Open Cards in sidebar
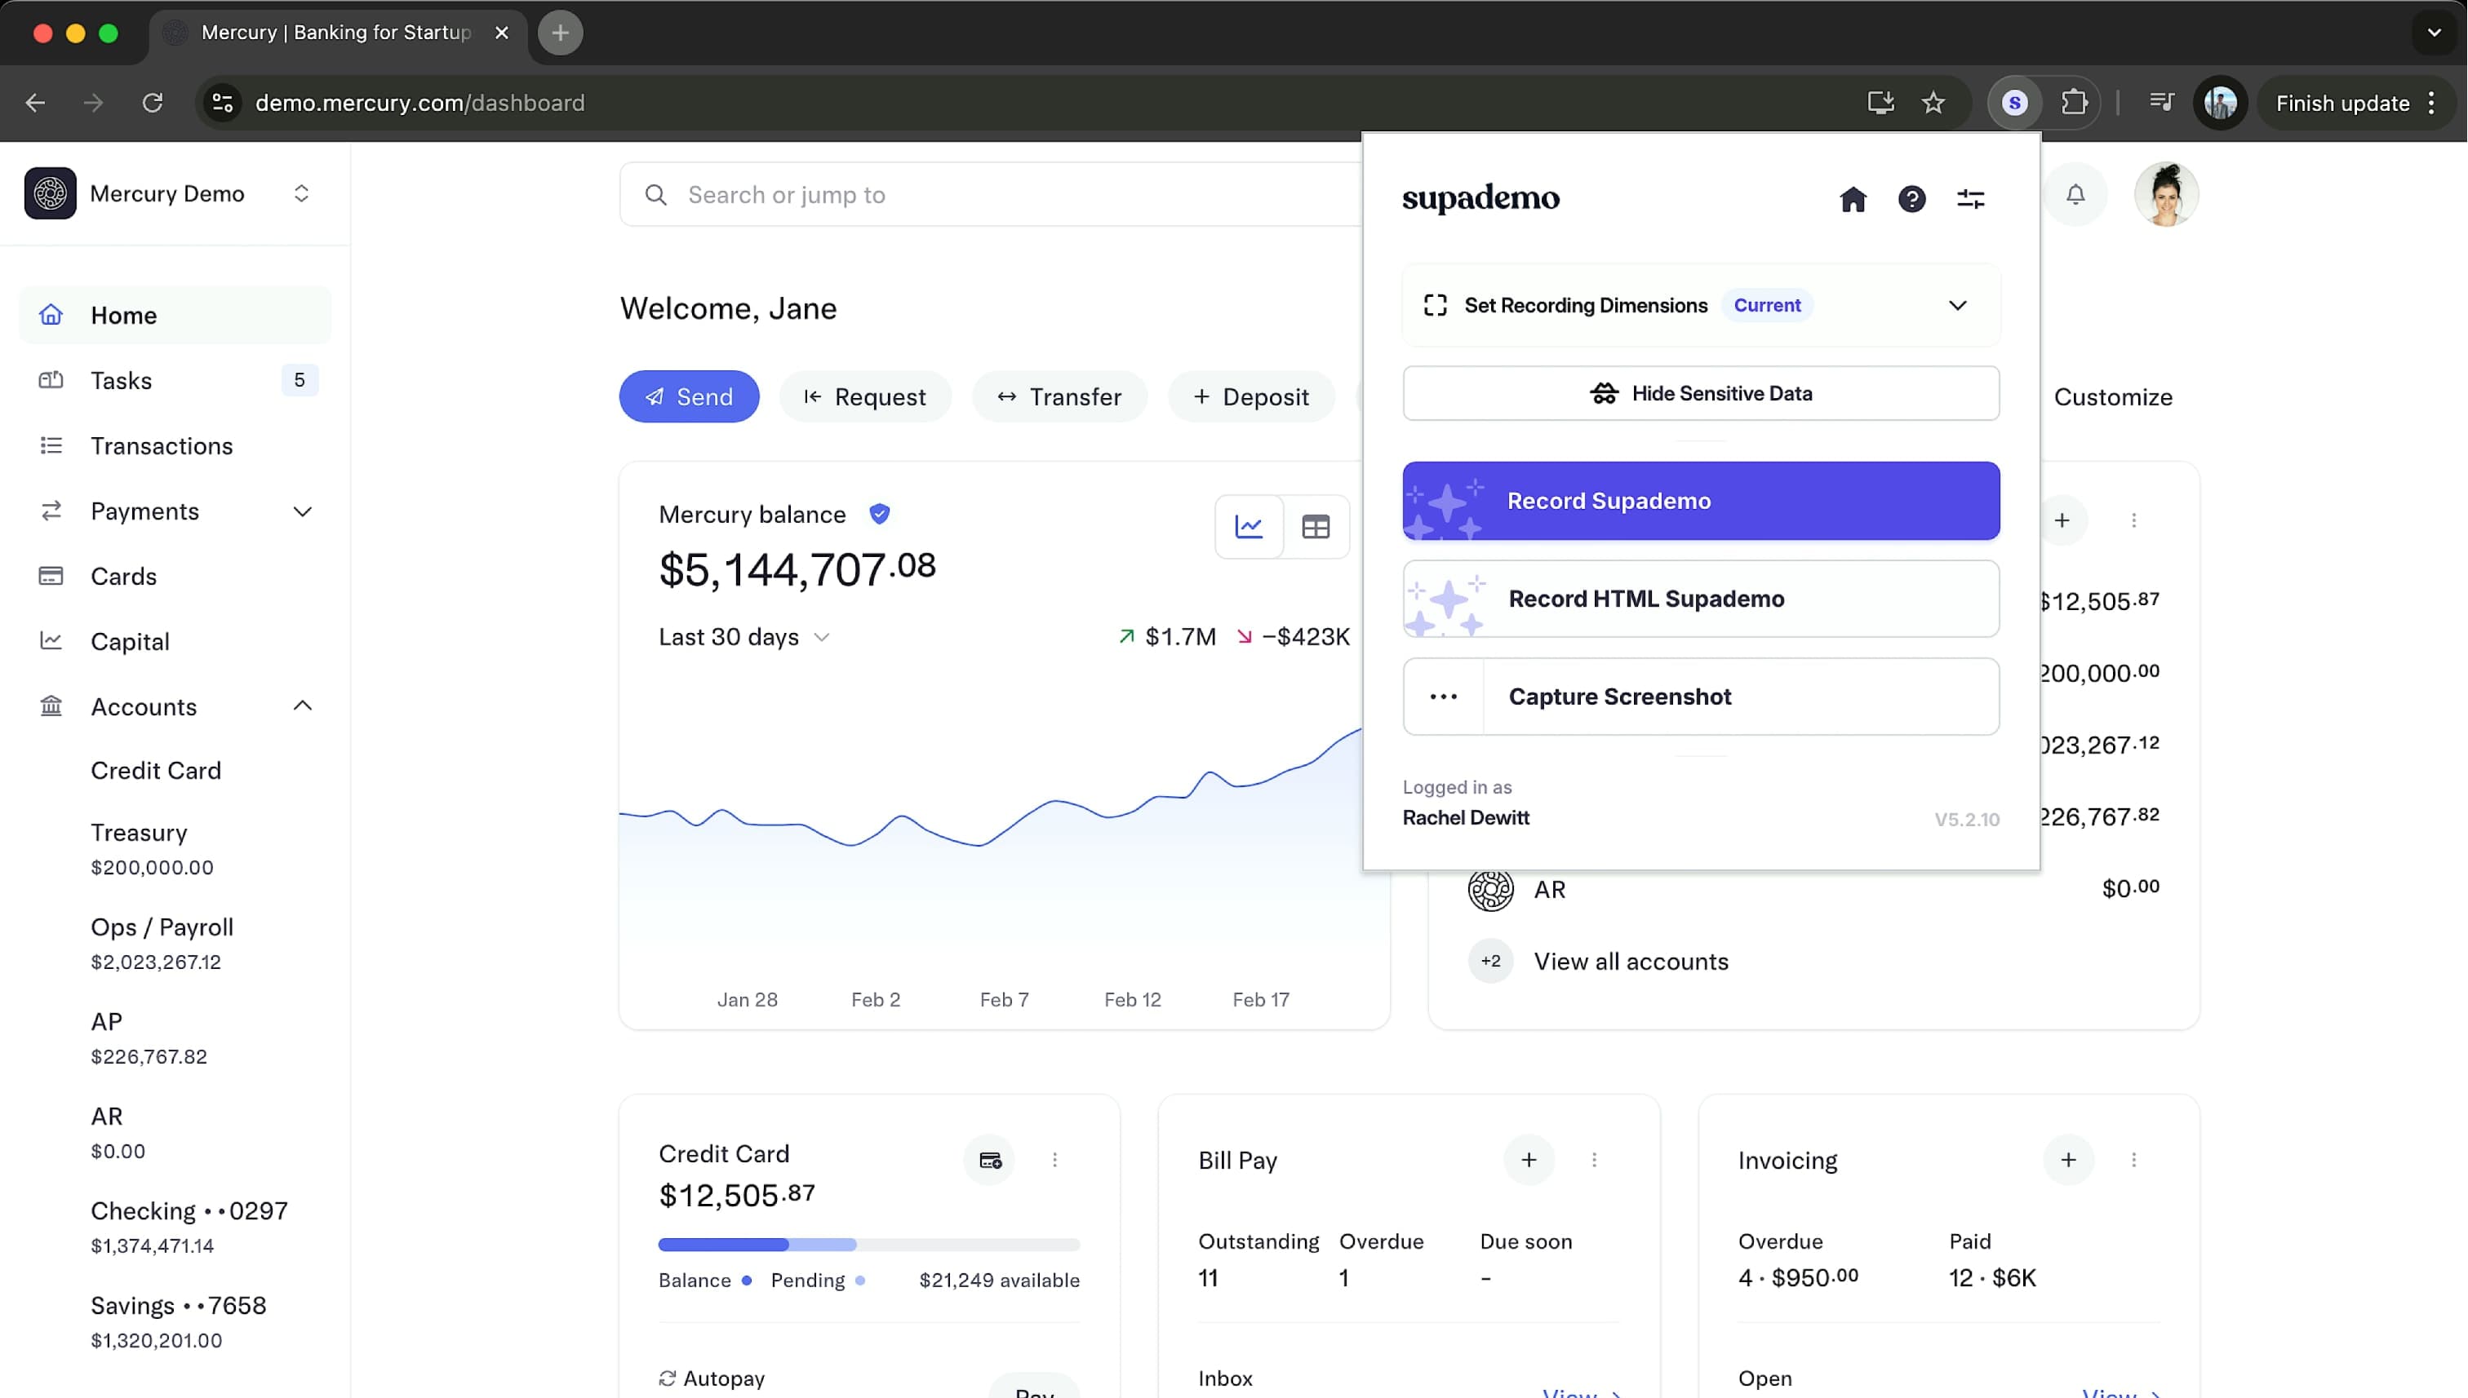Screen dimensions: 2468x1398 point(175,576)
